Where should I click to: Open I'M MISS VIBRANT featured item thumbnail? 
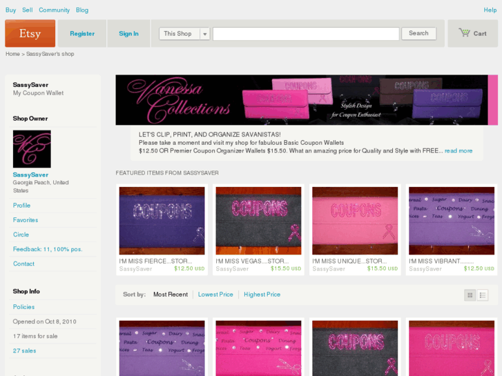[x=452, y=221]
